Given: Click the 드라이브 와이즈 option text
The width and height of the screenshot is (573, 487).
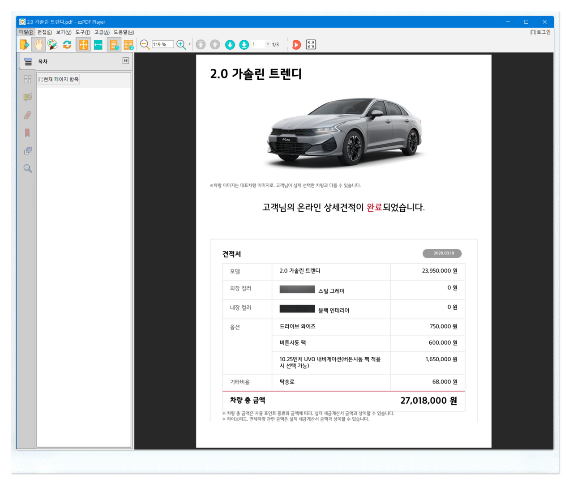Looking at the screenshot, I should [298, 326].
